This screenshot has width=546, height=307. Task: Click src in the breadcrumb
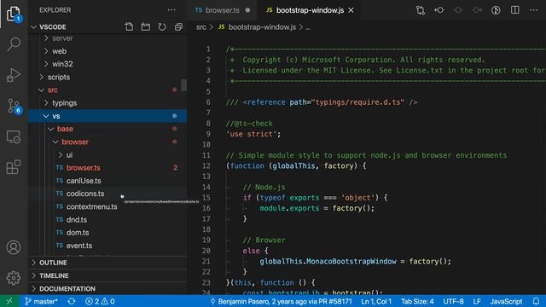[201, 26]
